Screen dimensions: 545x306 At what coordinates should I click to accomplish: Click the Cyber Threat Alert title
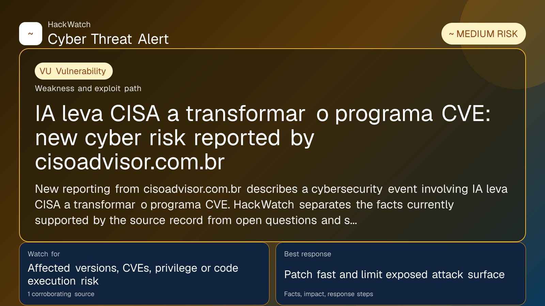pyautogui.click(x=108, y=39)
